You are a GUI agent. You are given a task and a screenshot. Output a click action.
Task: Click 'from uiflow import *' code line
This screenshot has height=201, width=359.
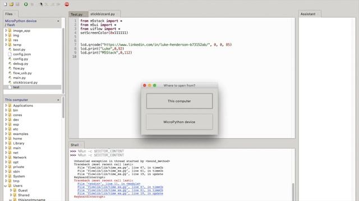tap(100, 28)
